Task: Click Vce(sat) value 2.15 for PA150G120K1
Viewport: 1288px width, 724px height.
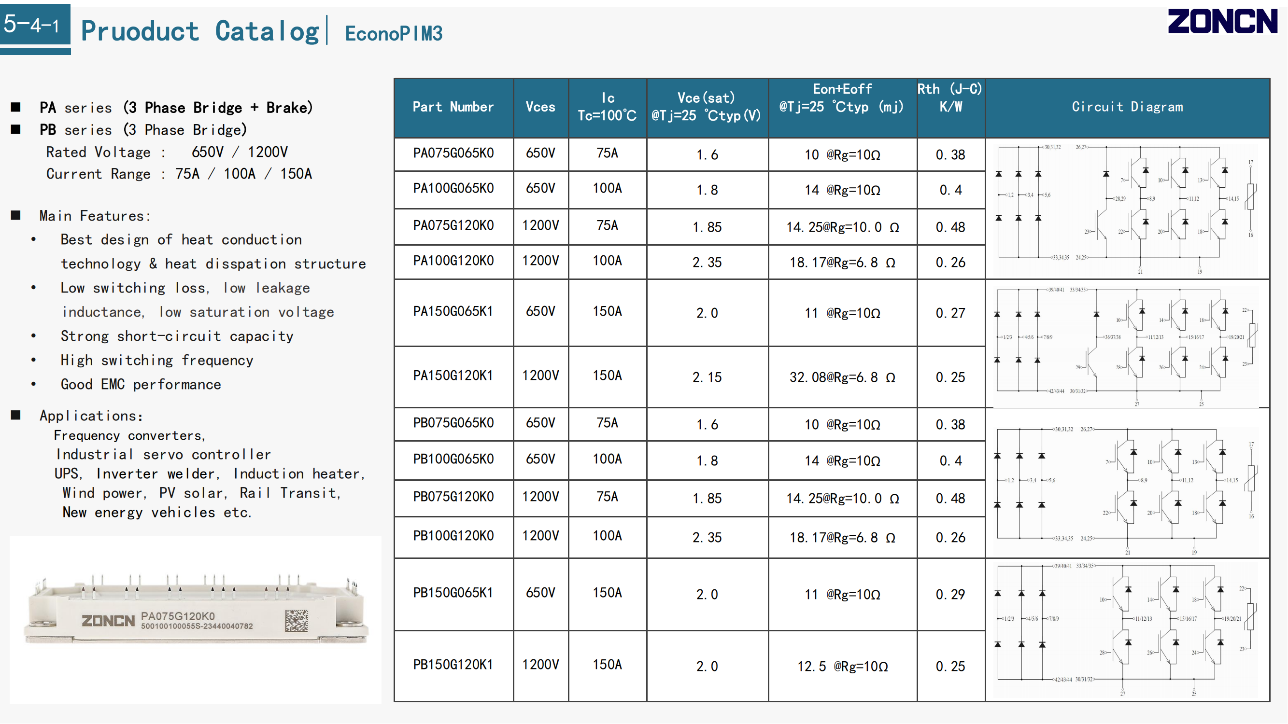Action: [x=707, y=377]
